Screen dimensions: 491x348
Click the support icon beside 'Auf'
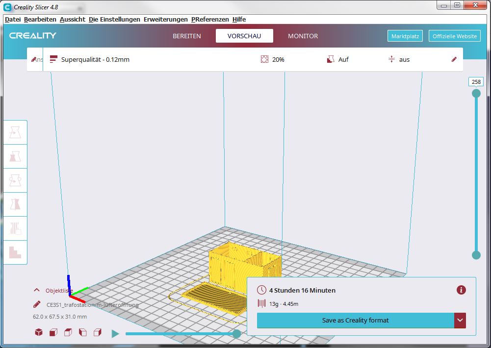click(x=331, y=59)
